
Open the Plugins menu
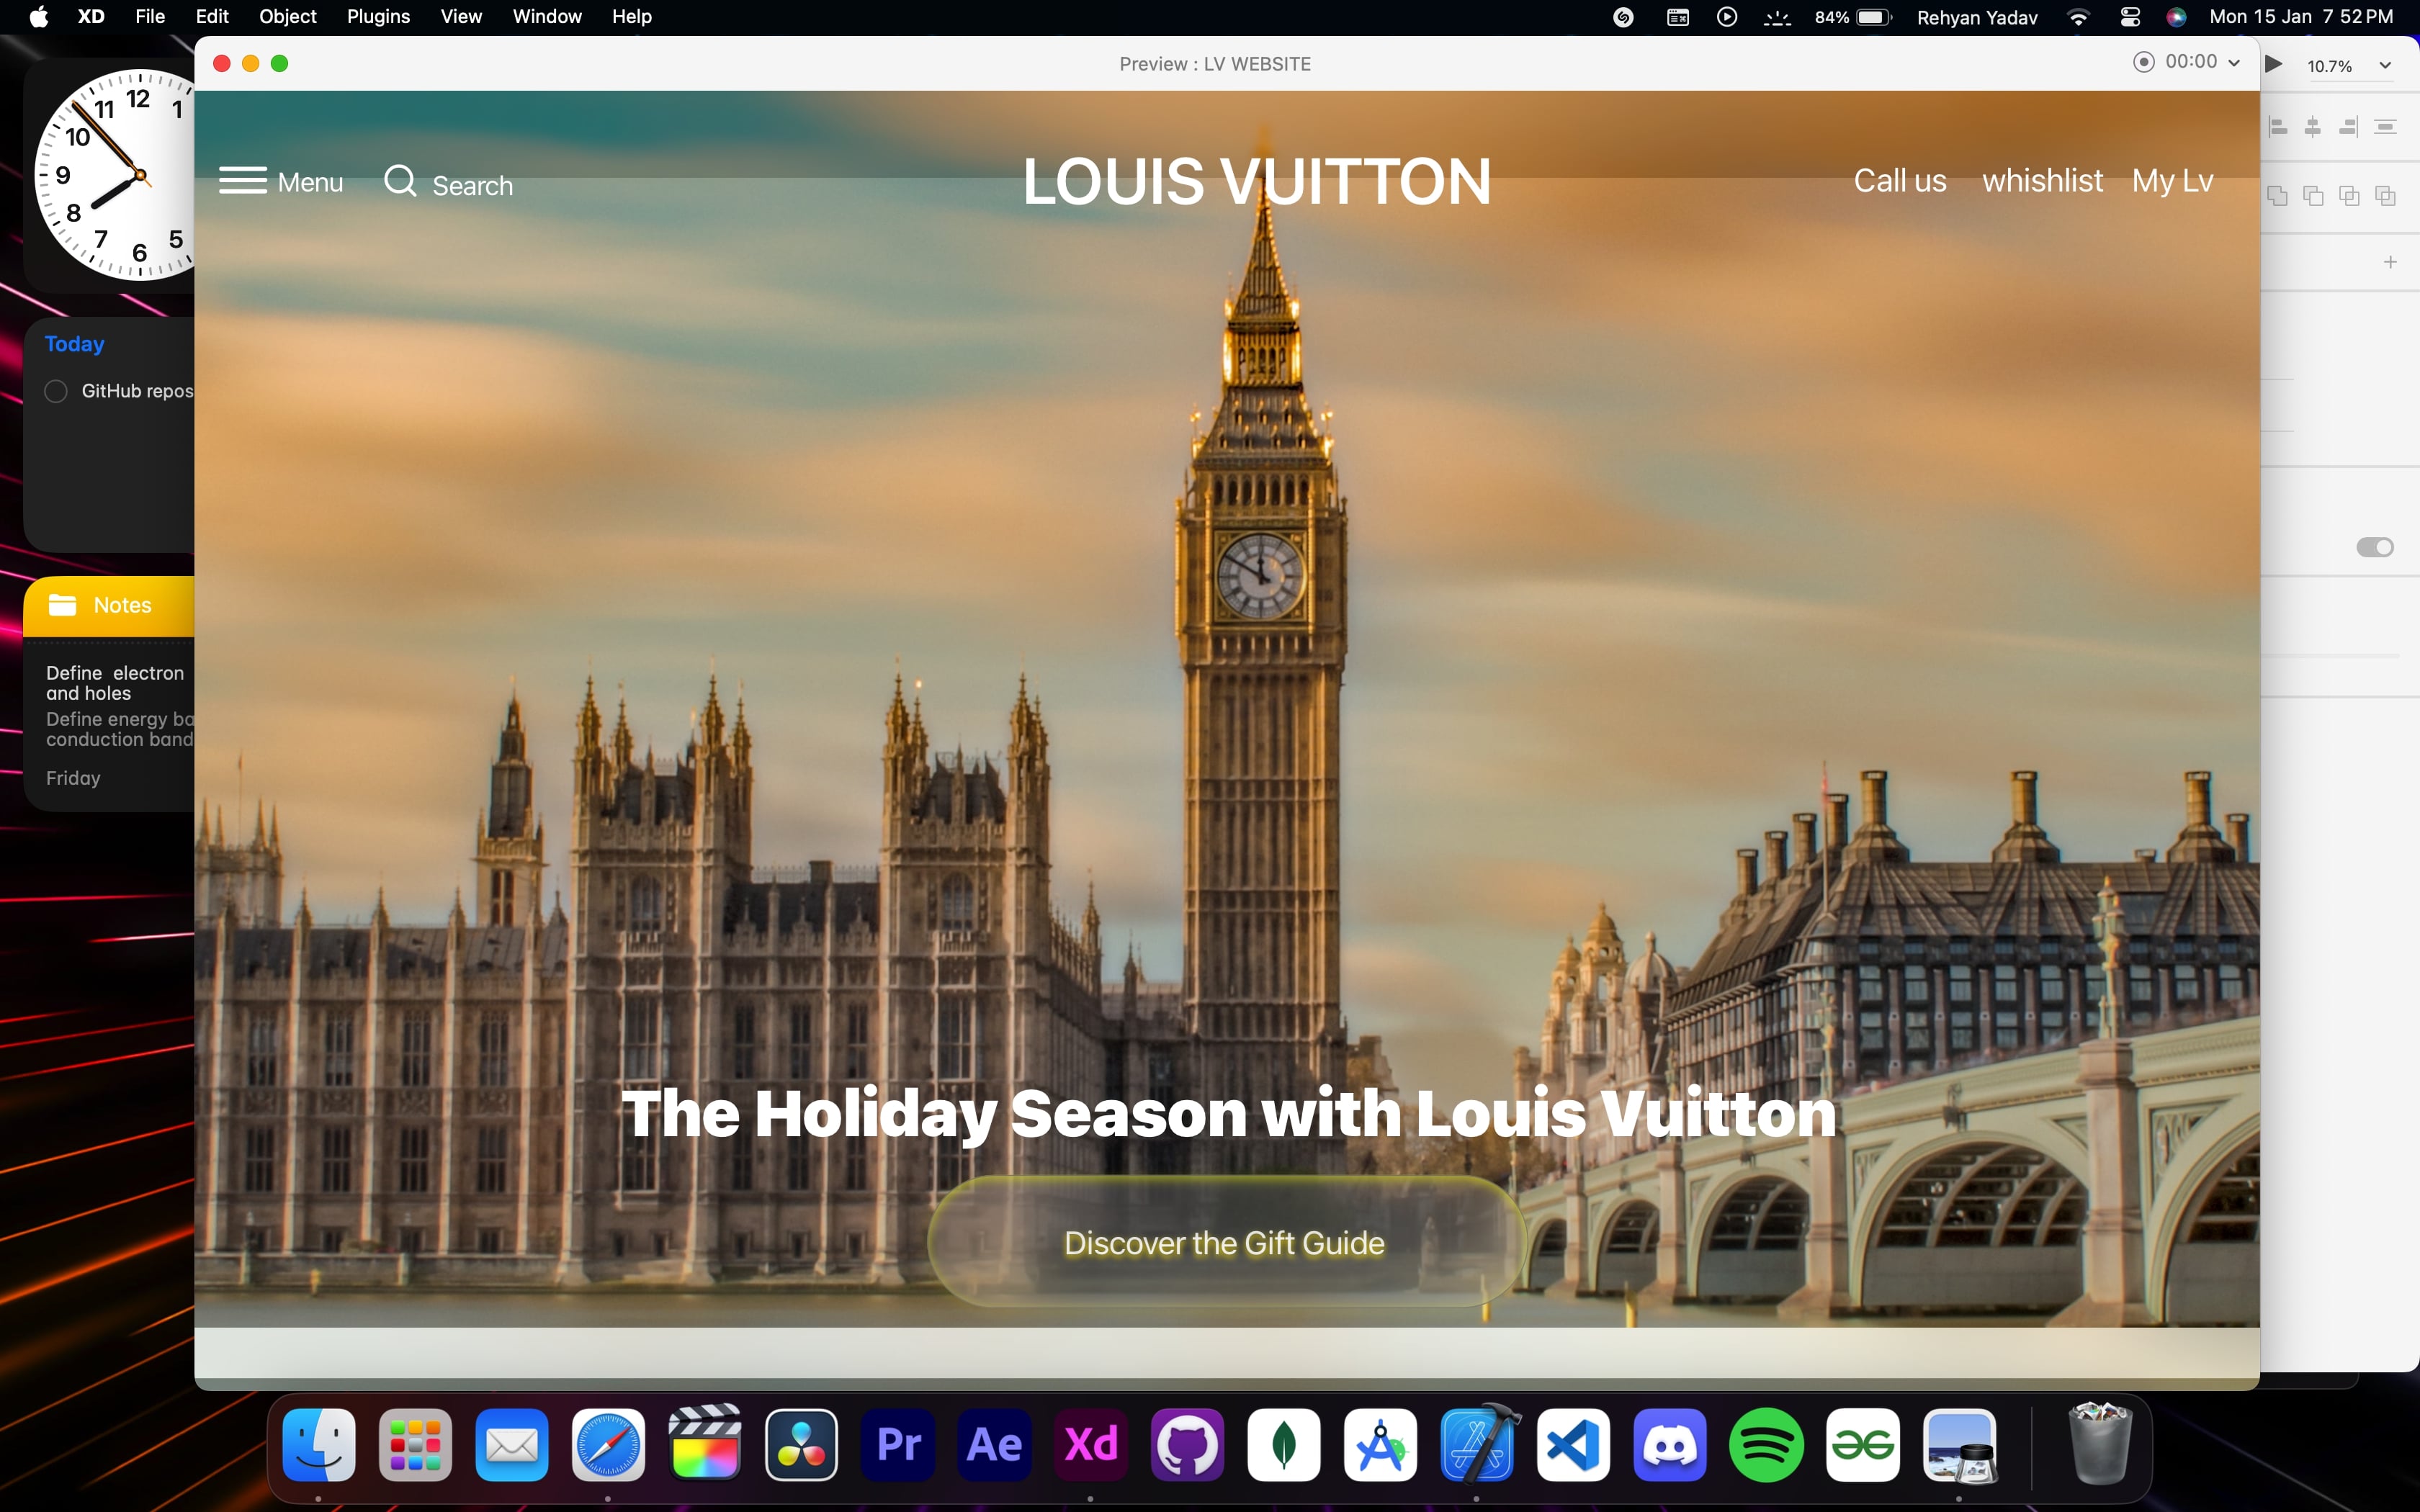[x=378, y=17]
